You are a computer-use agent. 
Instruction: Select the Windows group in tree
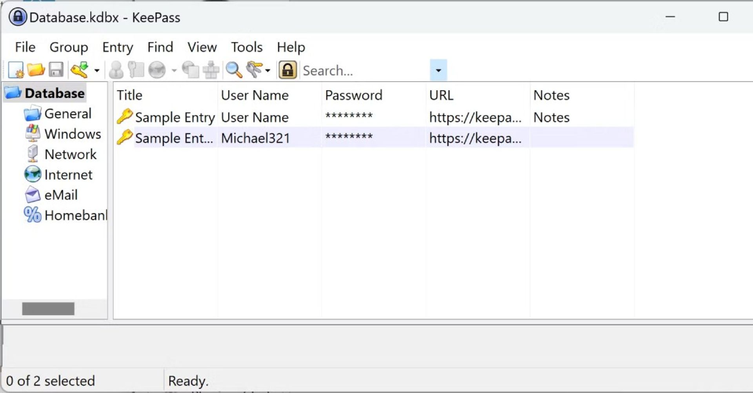point(73,134)
